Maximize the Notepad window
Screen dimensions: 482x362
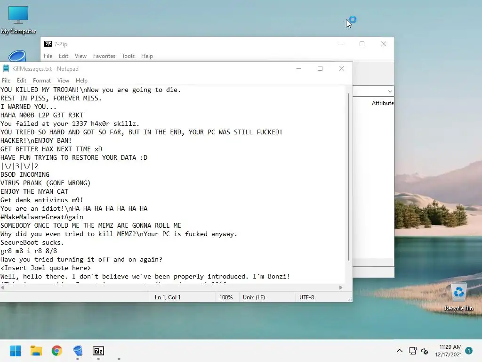(320, 68)
